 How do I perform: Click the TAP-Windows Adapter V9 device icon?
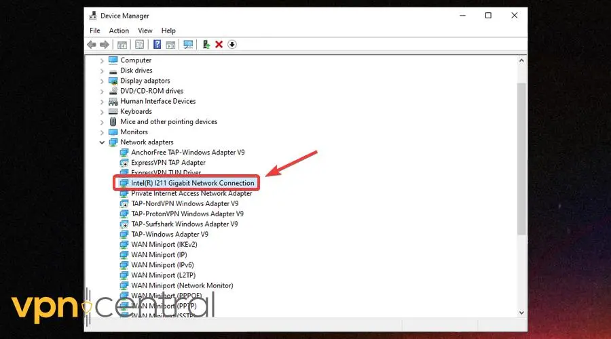[124, 235]
